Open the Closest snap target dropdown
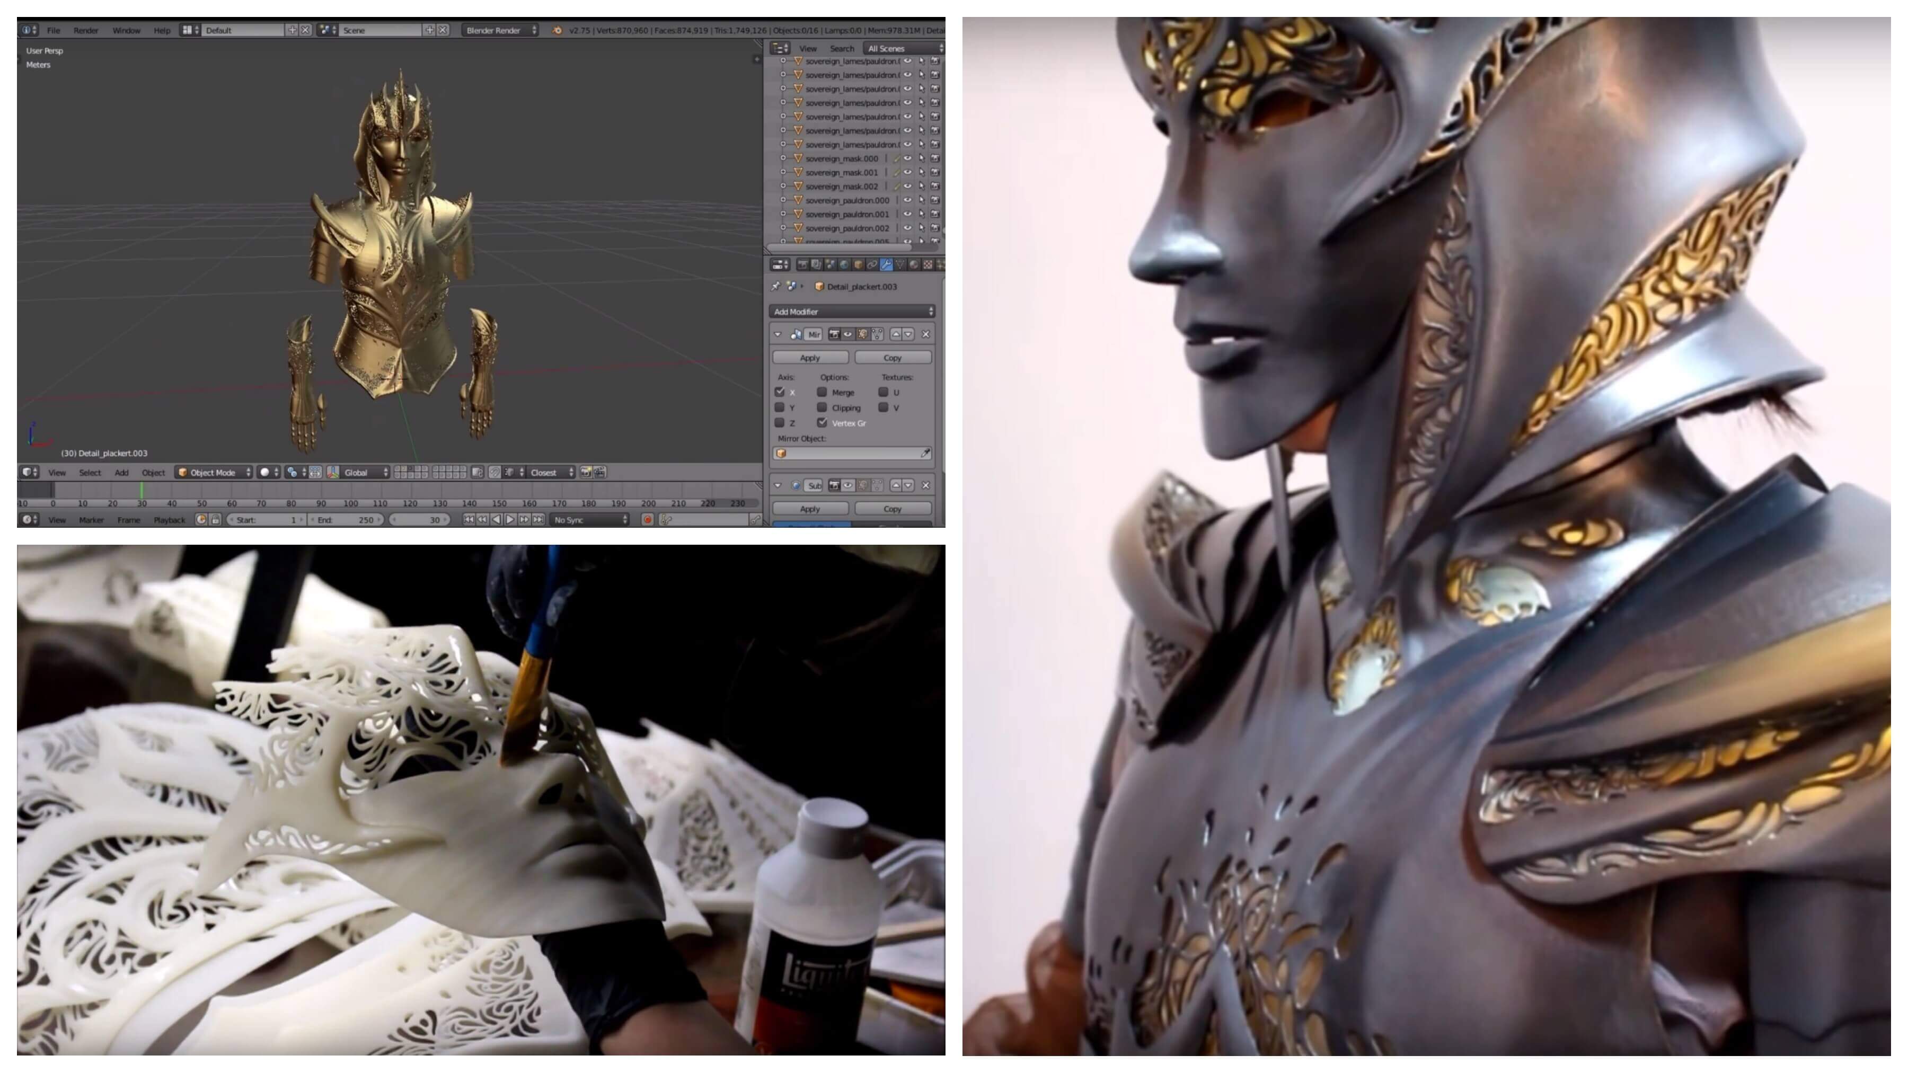Image resolution: width=1908 pixels, height=1073 pixels. tap(551, 473)
